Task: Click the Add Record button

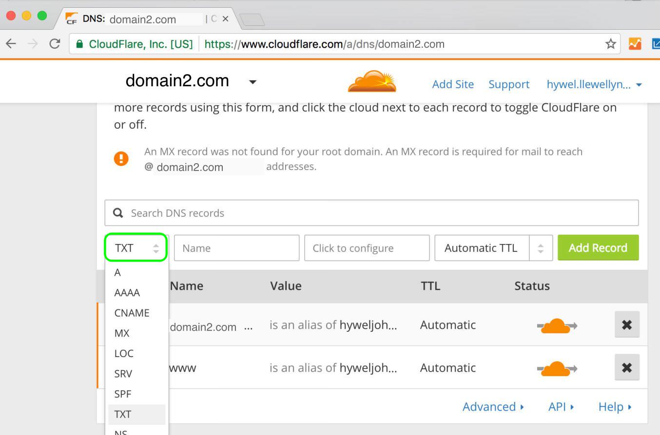Action: point(598,247)
